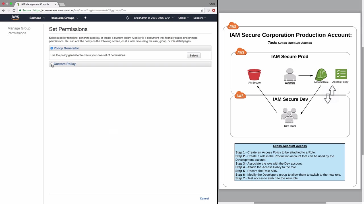This screenshot has height=204, width=364.
Task: Click the Admin user icon in diagram
Action: [x=290, y=75]
